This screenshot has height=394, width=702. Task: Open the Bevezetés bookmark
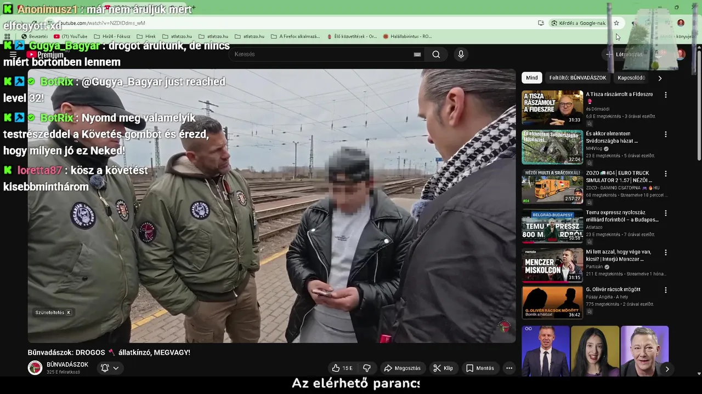(x=35, y=37)
